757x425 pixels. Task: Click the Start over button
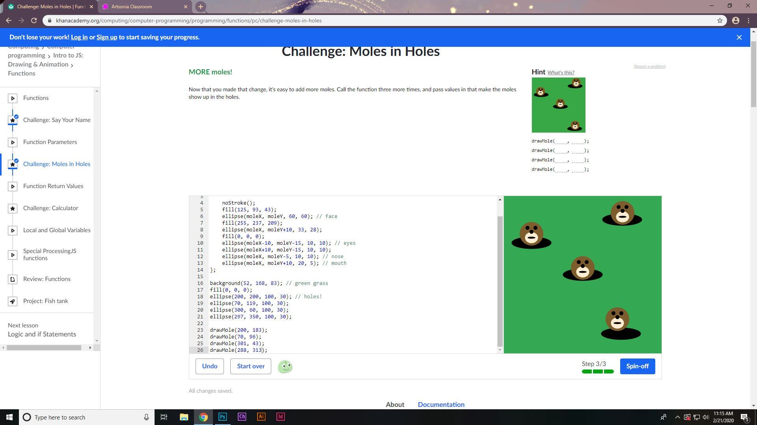[250, 366]
